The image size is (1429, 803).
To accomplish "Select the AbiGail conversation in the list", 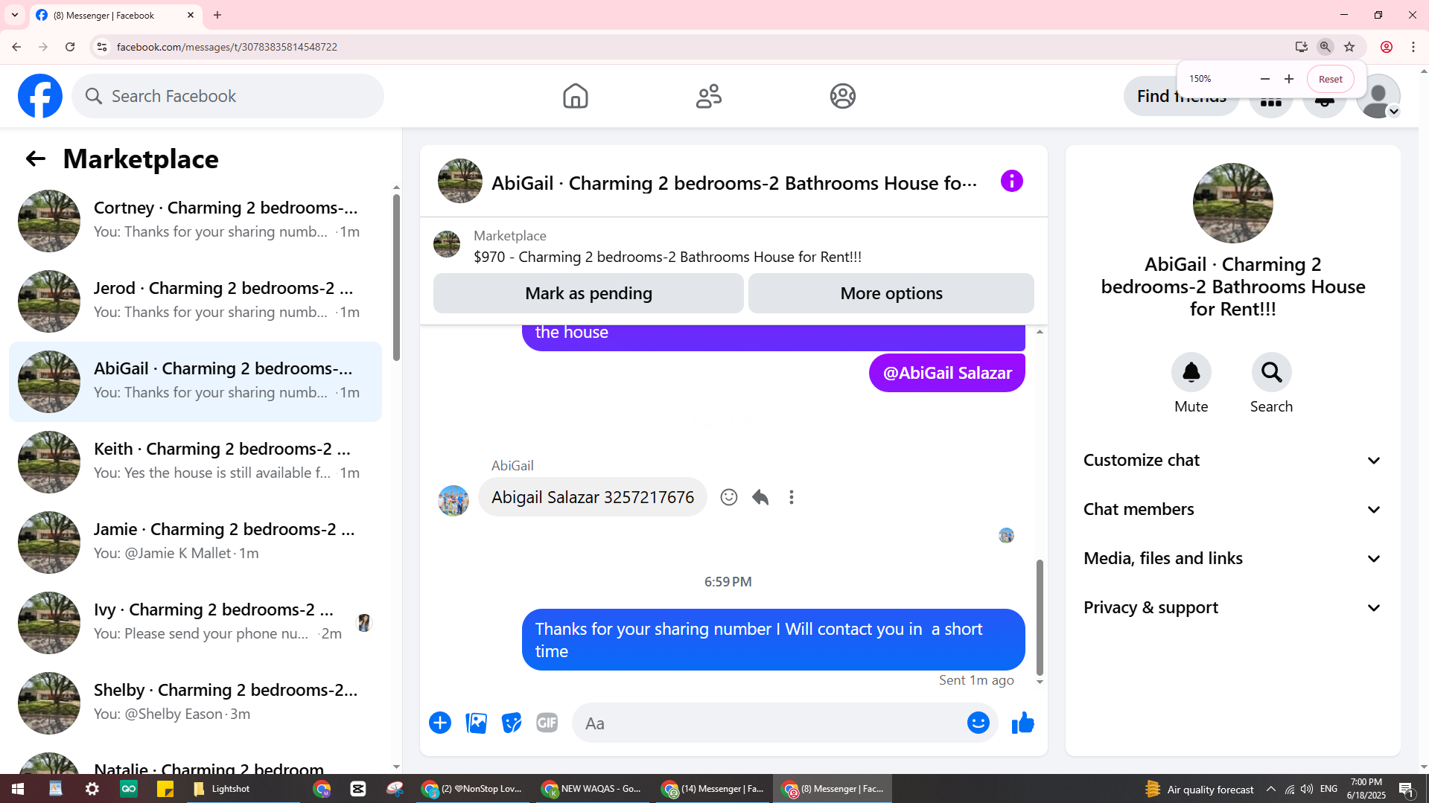I will 195,382.
